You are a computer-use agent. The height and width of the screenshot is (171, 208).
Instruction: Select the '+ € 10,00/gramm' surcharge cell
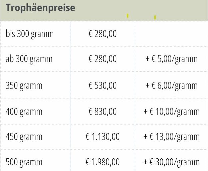coord(172,112)
